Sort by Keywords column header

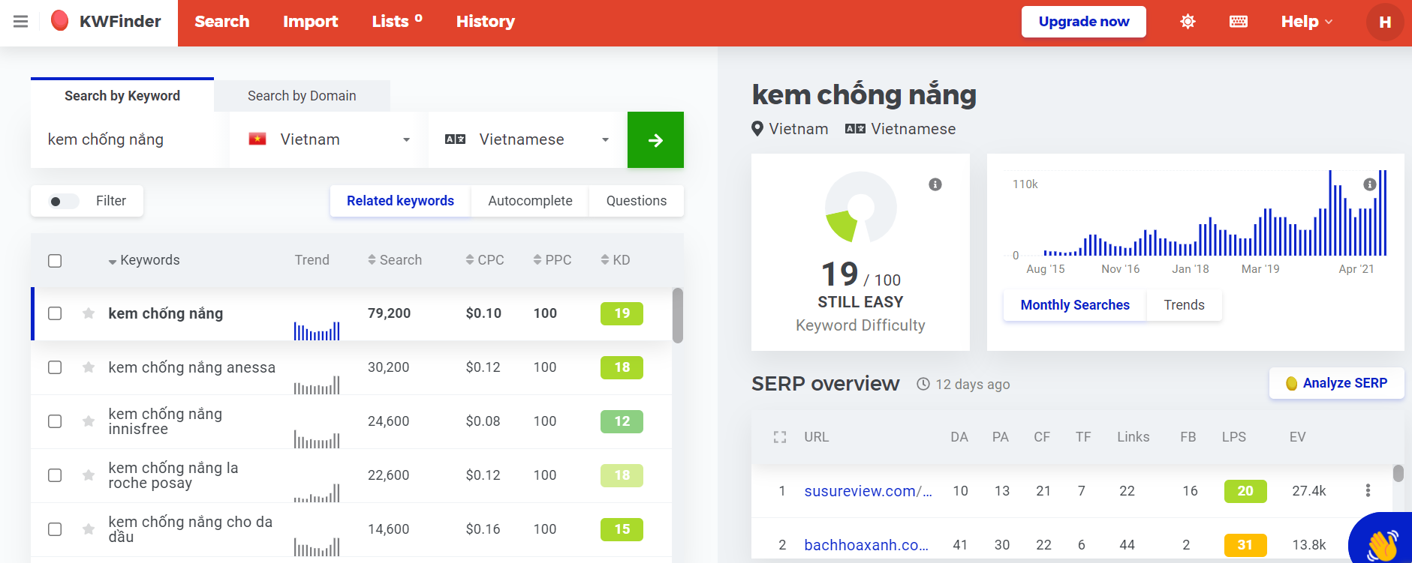[144, 260]
